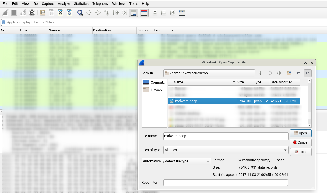This screenshot has width=327, height=193.
Task: Open the Analyze menu
Action: (64, 4)
